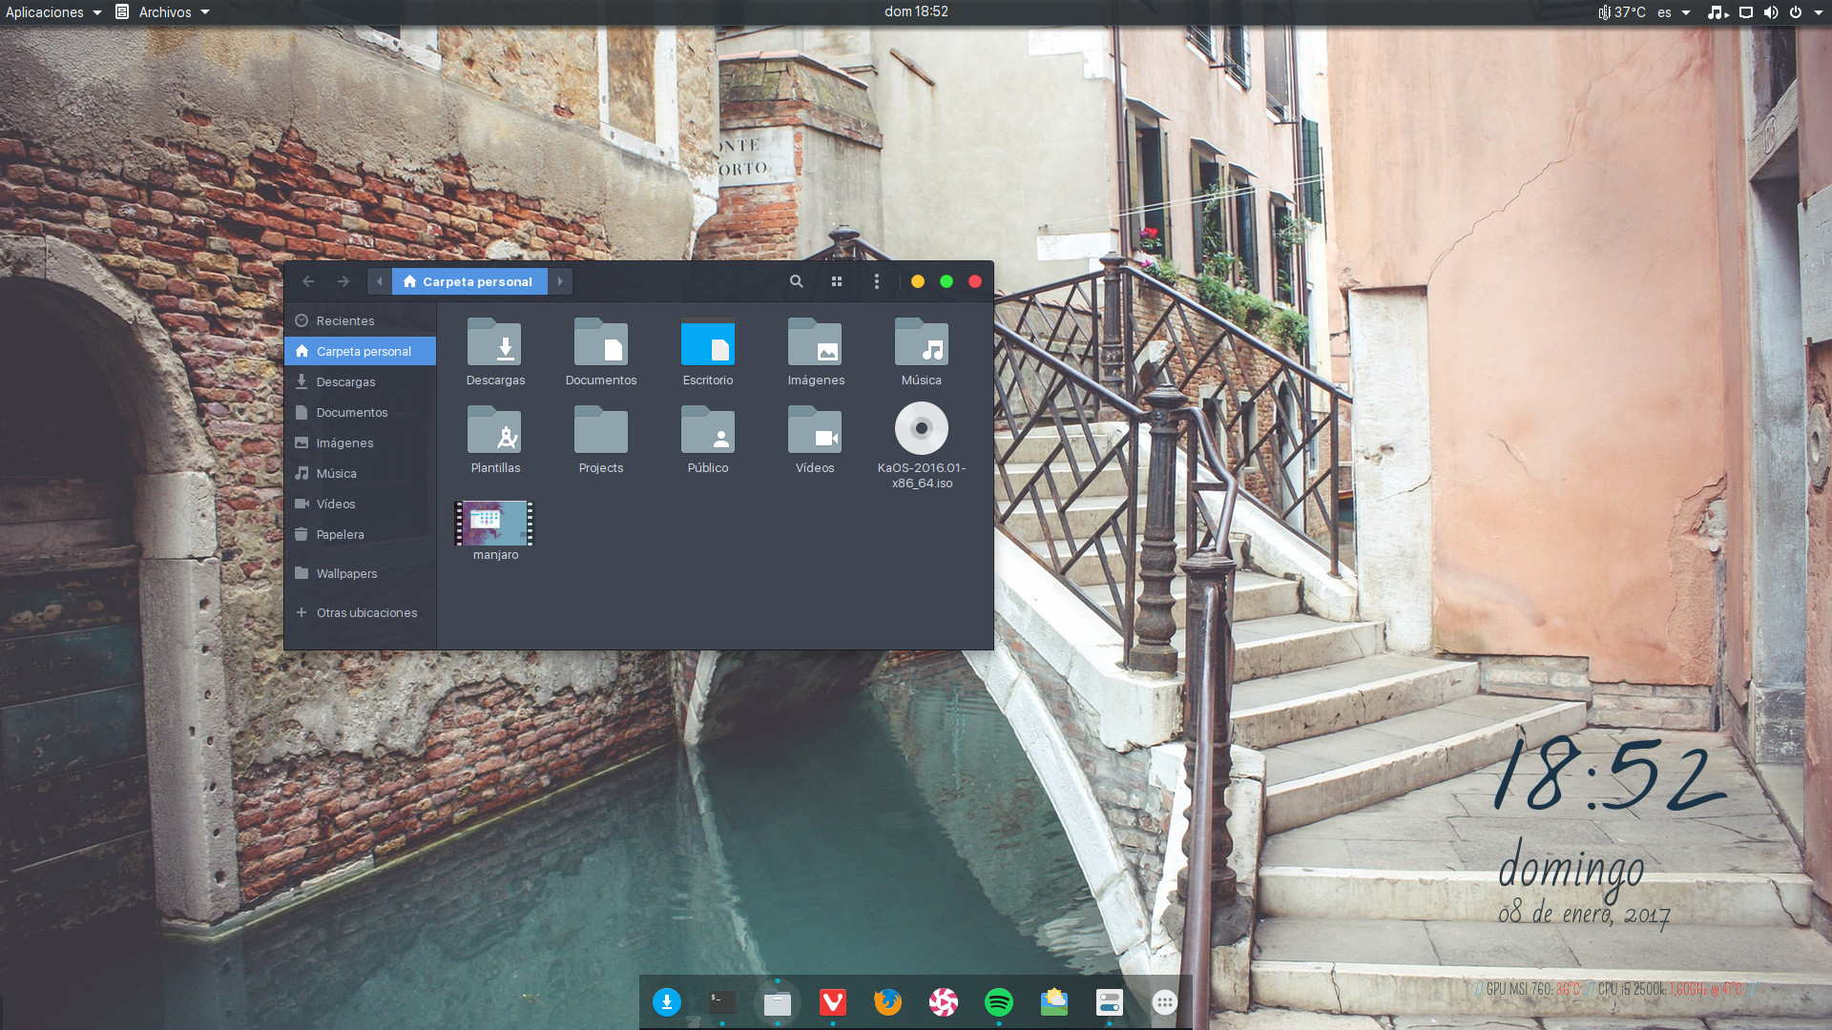The width and height of the screenshot is (1832, 1030).
Task: Show all applications via the dock grid icon
Action: coord(1164,1002)
